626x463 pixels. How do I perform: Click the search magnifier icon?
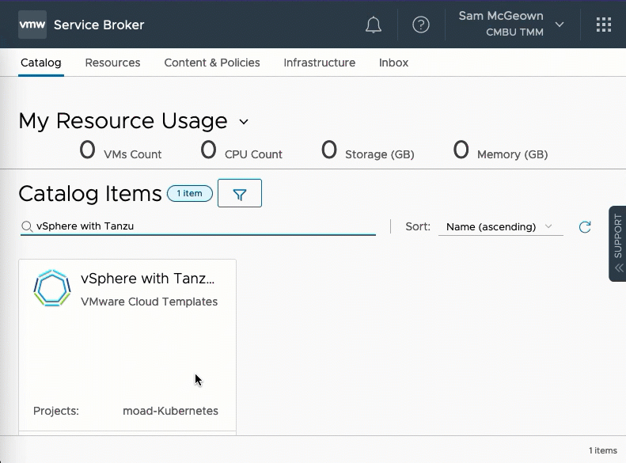click(27, 226)
